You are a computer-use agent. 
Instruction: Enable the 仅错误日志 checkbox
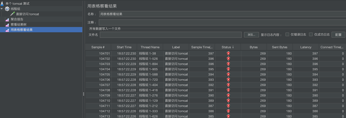287,34
